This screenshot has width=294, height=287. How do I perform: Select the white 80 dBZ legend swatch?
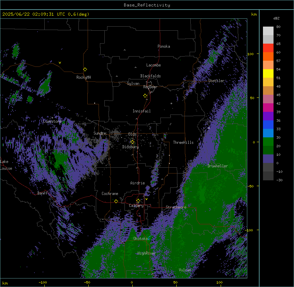[268, 31]
